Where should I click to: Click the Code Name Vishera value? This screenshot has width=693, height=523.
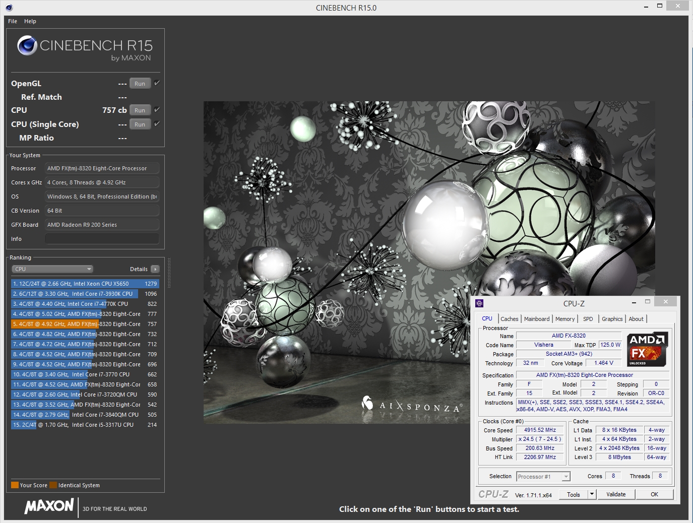(x=544, y=345)
